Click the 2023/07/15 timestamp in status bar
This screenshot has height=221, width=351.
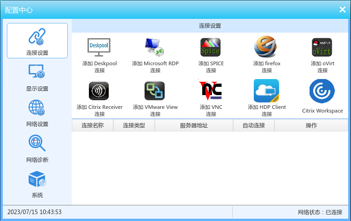coord(35,212)
